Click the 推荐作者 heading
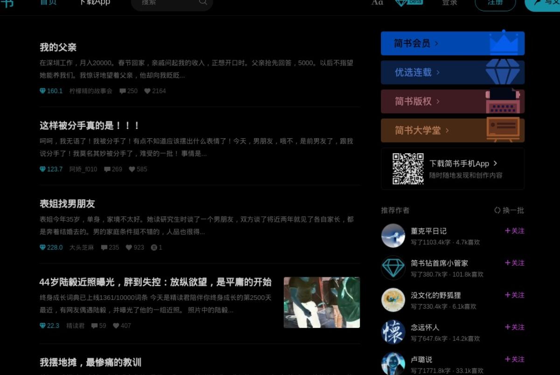 point(395,210)
